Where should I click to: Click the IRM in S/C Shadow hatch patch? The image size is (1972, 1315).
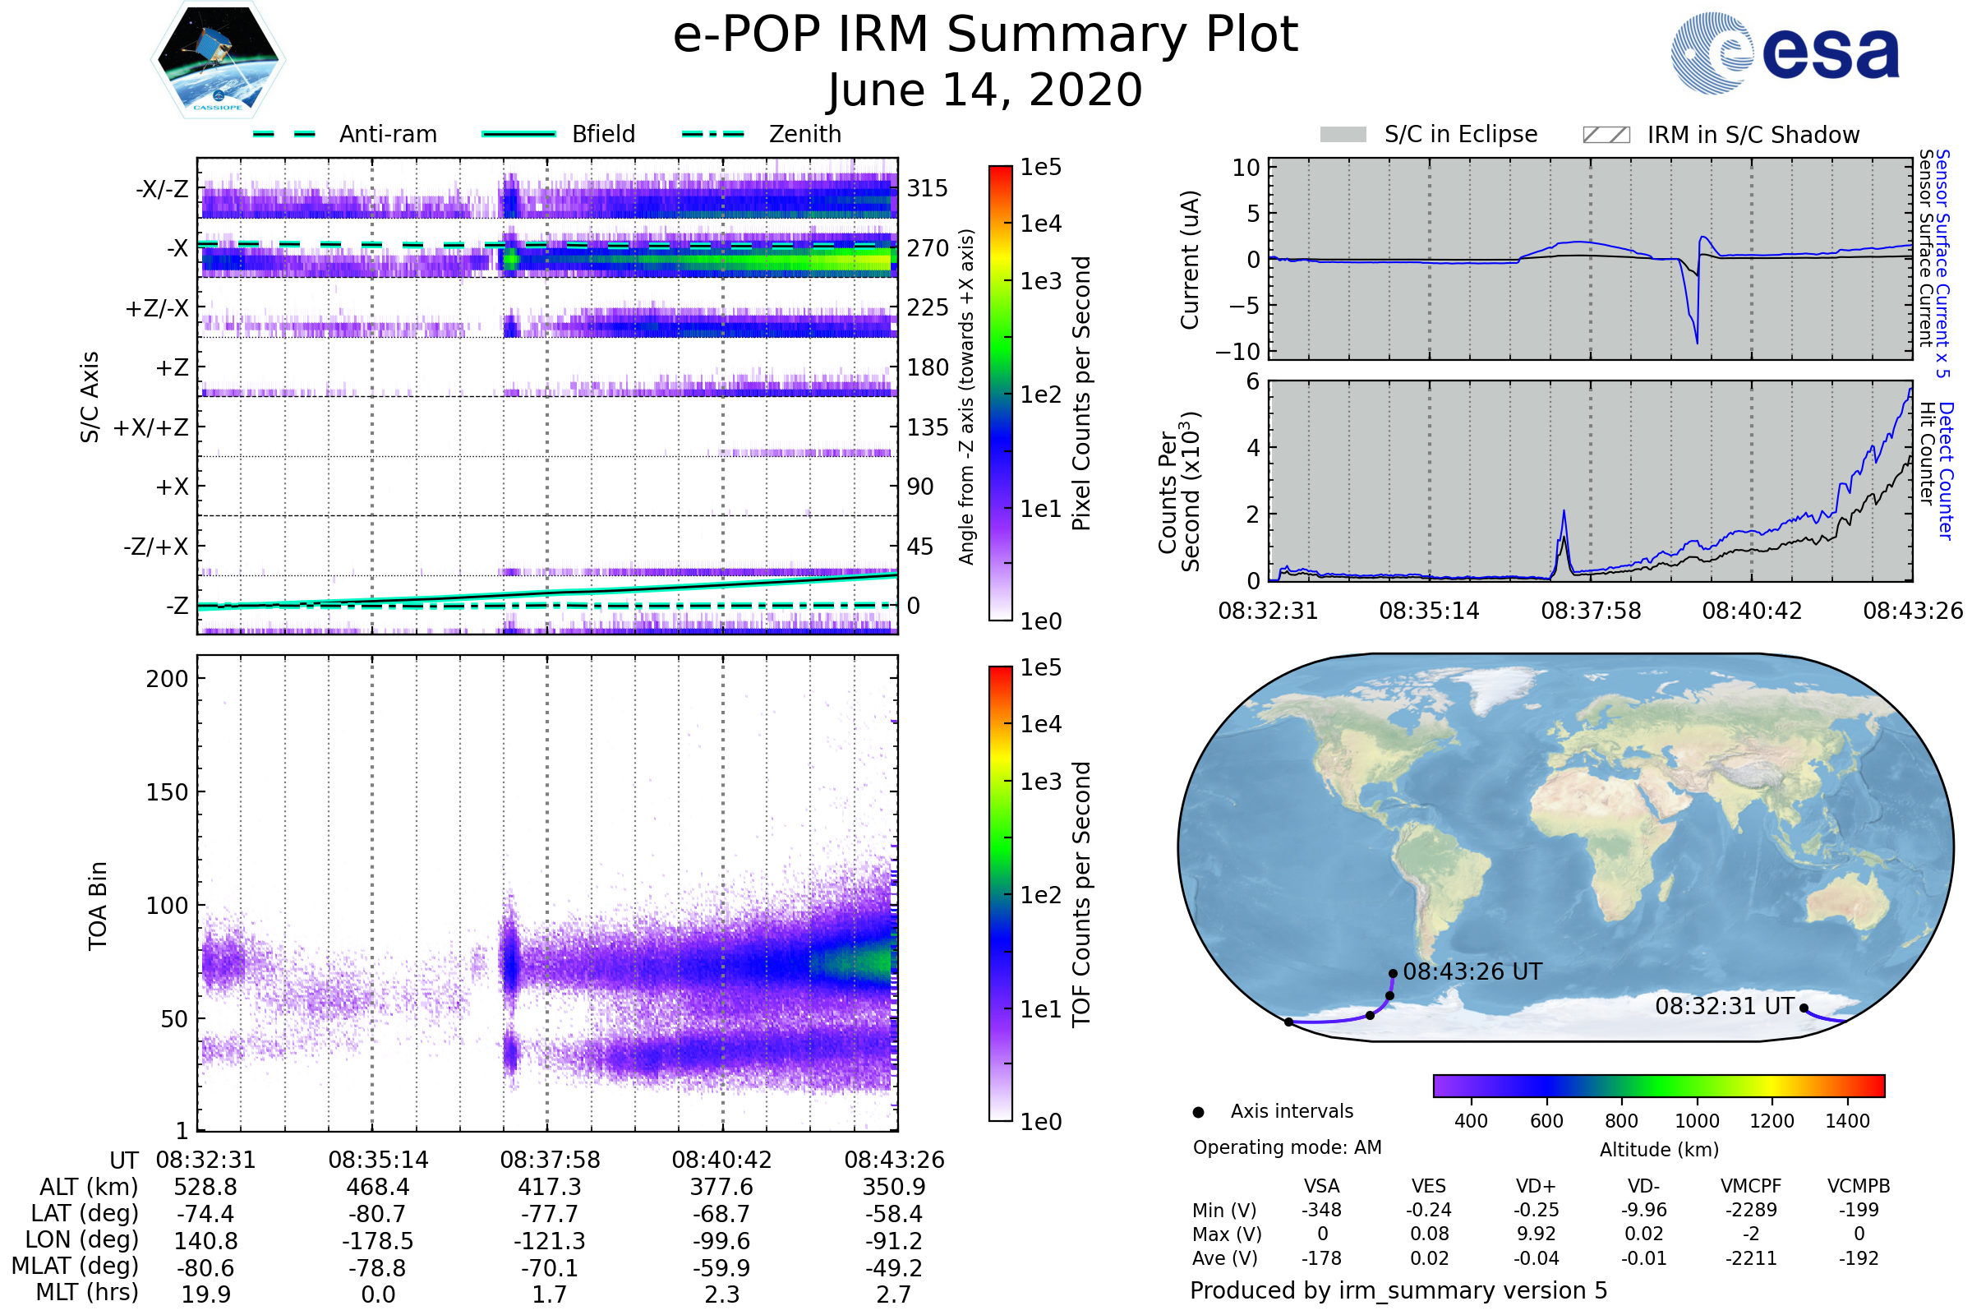(1606, 135)
